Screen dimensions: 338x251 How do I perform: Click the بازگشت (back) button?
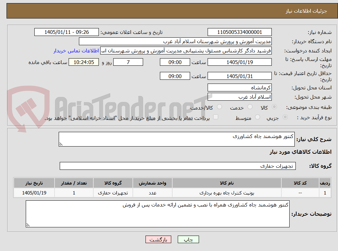(x=158, y=239)
